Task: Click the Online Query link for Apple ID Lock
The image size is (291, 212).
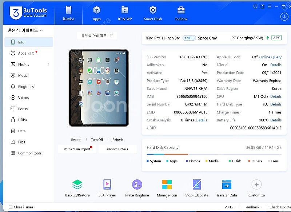Action: coord(270,57)
